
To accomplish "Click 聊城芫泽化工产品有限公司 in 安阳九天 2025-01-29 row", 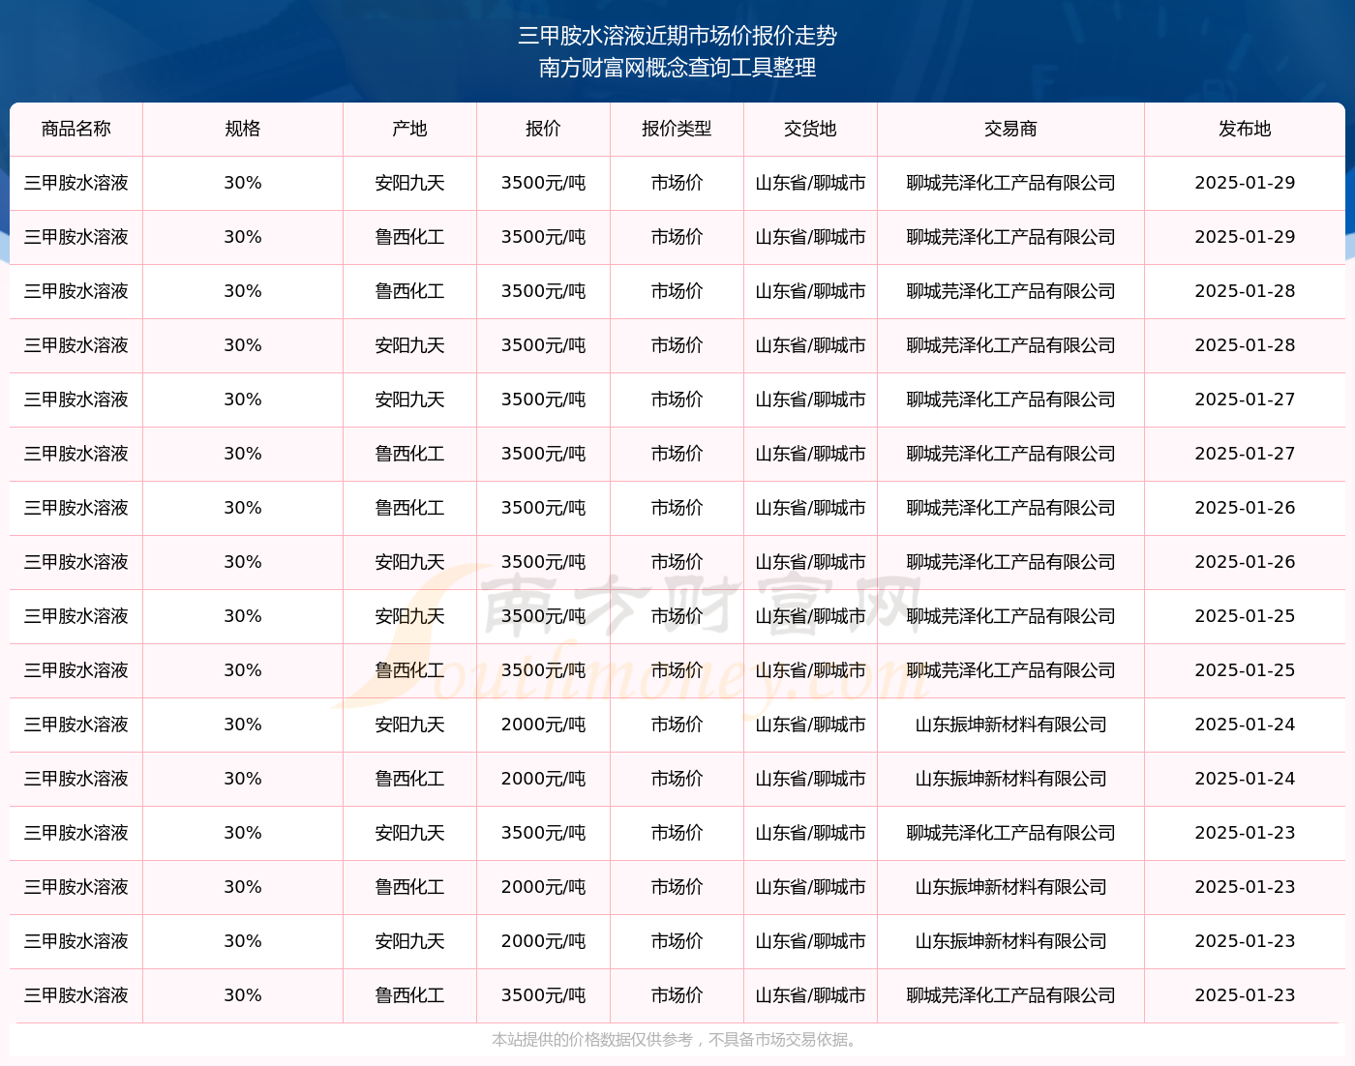I will [x=1010, y=183].
